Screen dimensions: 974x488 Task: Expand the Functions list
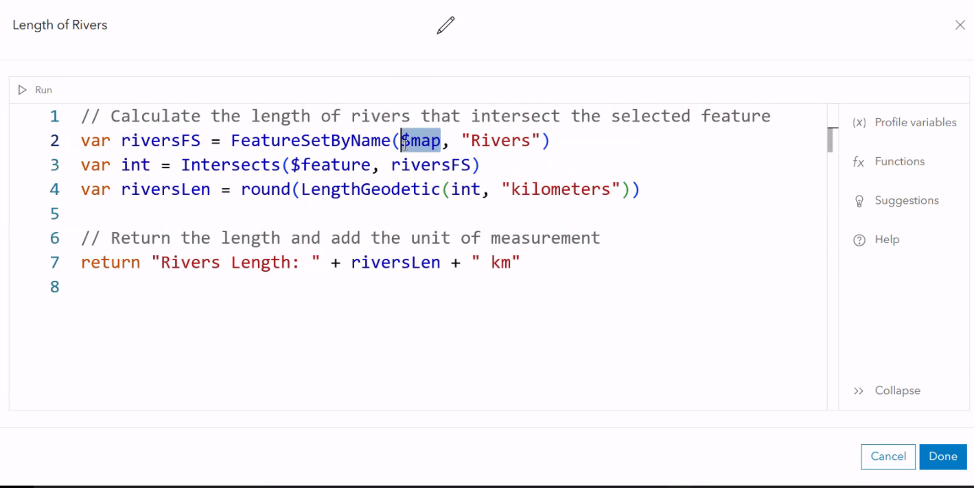pos(899,161)
